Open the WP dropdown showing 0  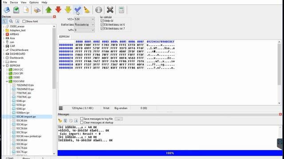click(x=84, y=30)
